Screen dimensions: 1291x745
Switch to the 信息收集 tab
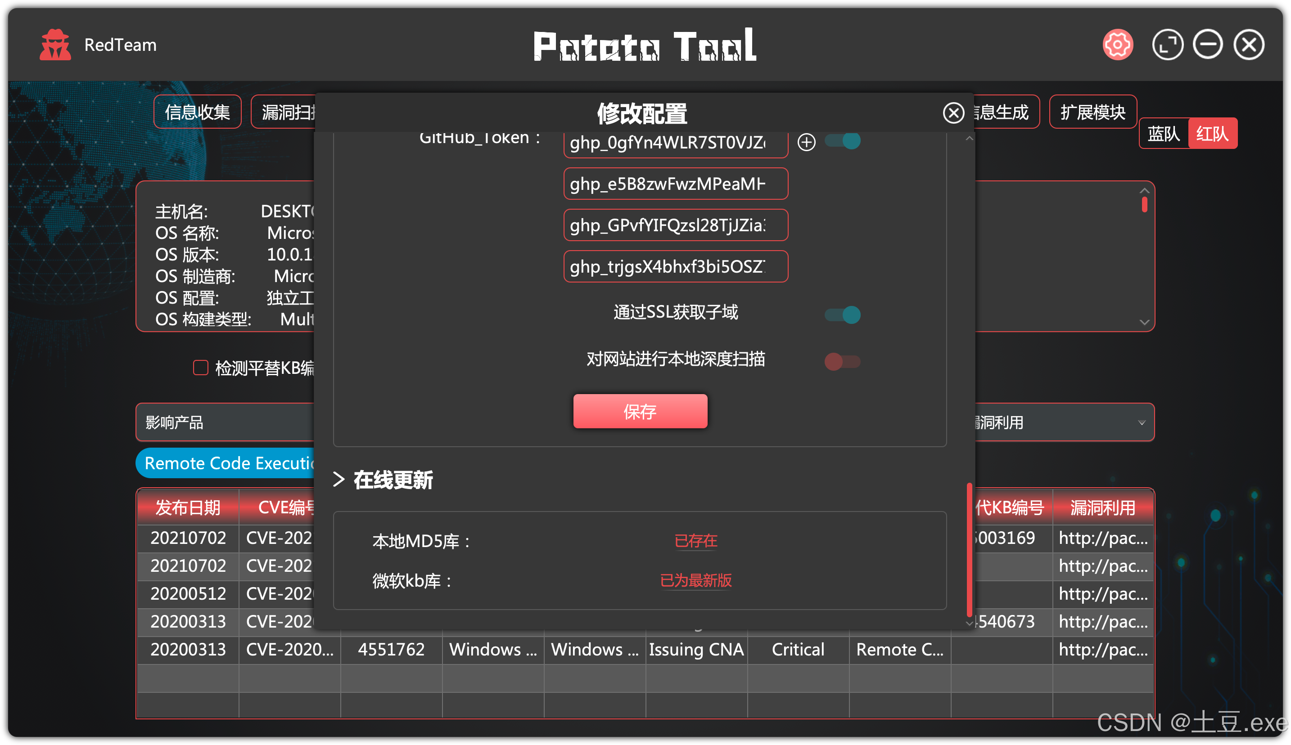coord(197,112)
